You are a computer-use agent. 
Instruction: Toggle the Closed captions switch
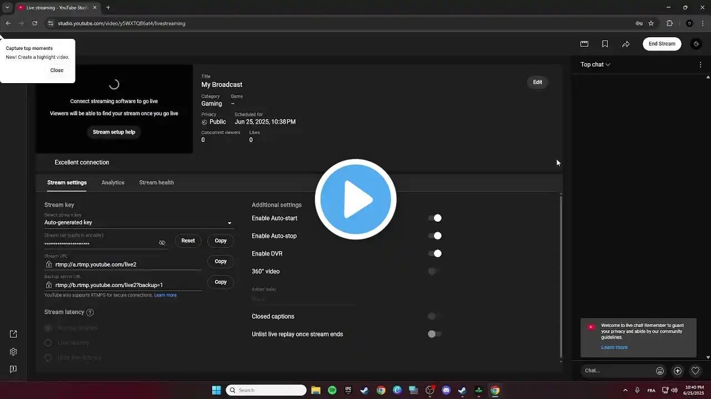(435, 316)
